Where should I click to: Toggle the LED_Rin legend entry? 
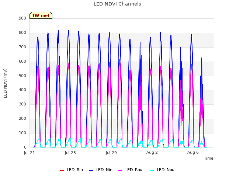71,170
